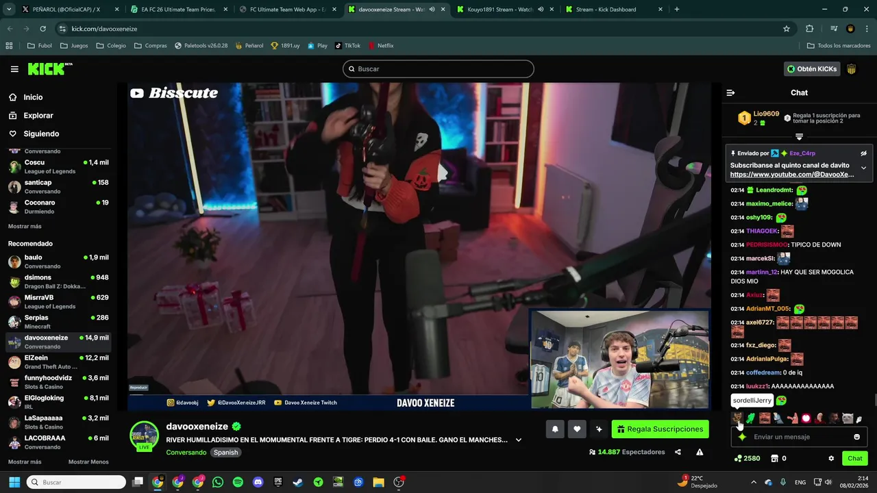Hide the pinned message
The width and height of the screenshot is (877, 493).
coord(863,153)
